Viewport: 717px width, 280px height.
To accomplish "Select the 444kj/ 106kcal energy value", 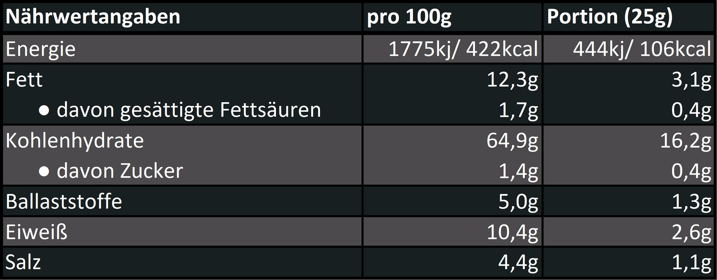I will pos(642,49).
